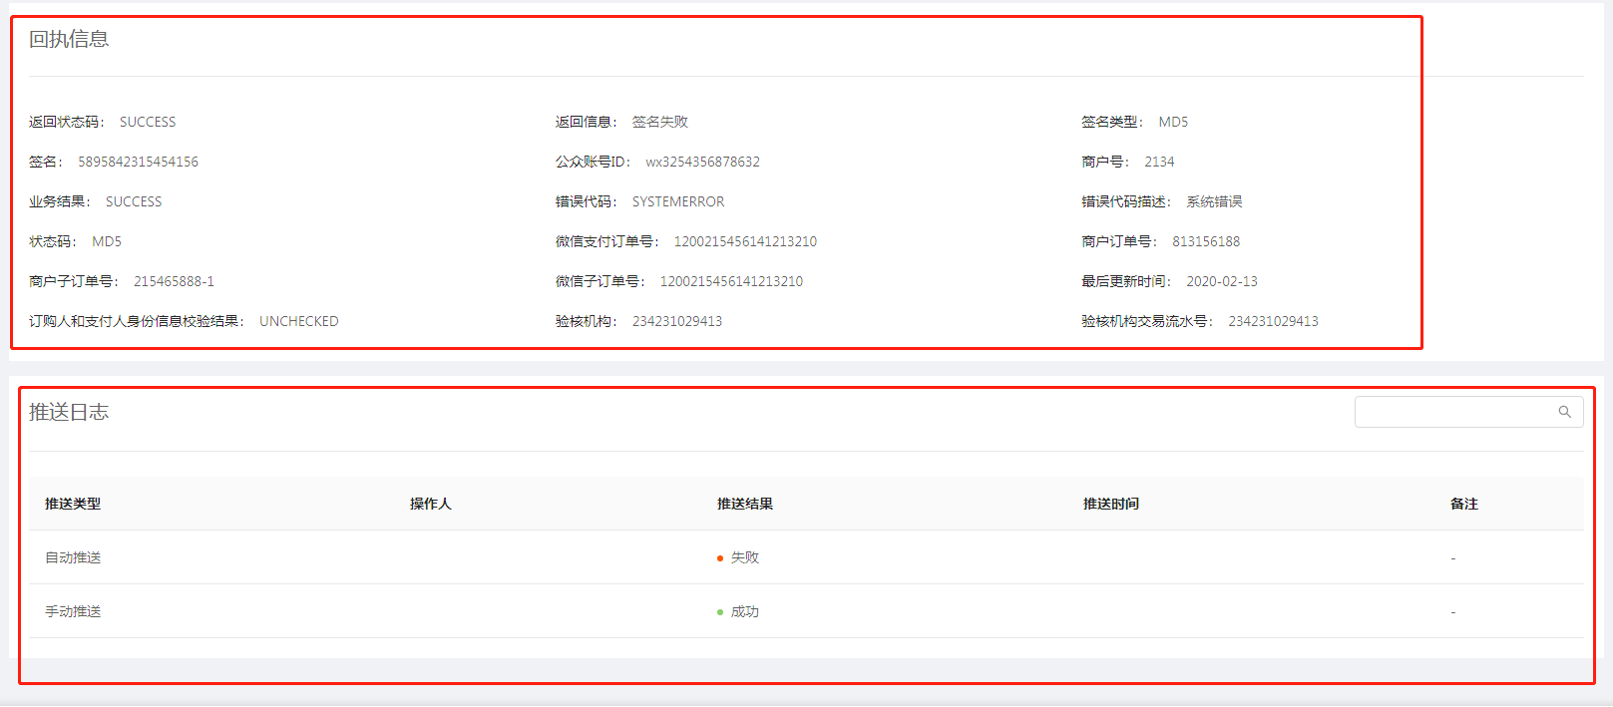The height and width of the screenshot is (707, 1613).
Task: Click the 业务结果 value SUCCESS
Action: (134, 201)
